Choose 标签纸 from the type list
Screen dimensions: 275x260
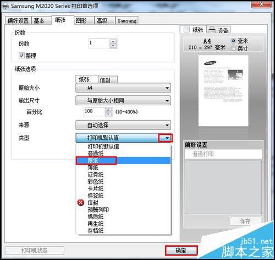tap(123, 196)
